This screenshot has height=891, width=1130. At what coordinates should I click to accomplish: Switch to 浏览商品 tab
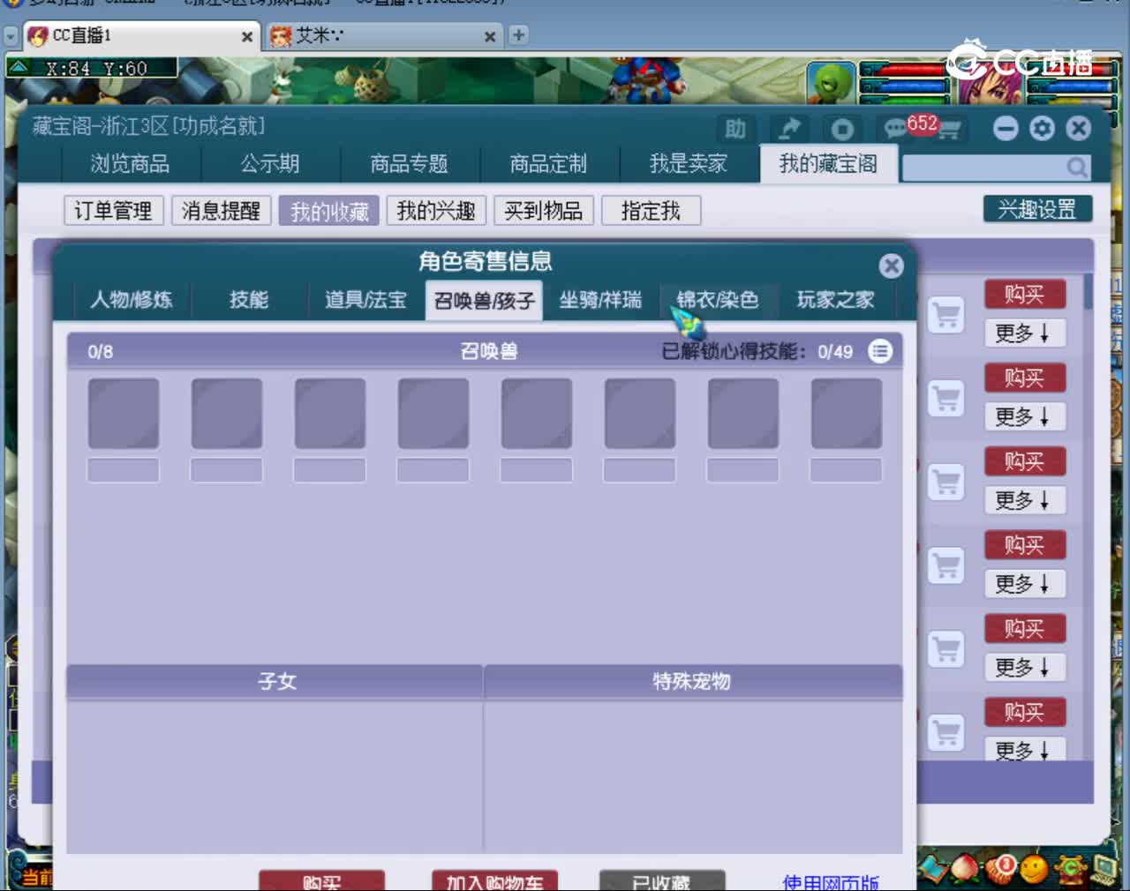131,164
